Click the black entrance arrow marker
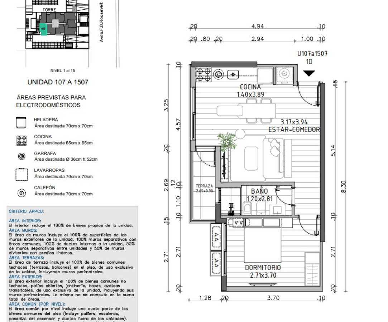The height and width of the screenshot is (322, 388). (x=309, y=73)
